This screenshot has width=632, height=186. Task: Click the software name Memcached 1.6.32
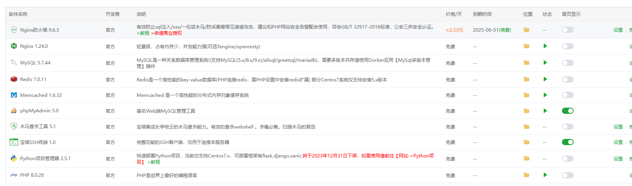[x=41, y=95]
